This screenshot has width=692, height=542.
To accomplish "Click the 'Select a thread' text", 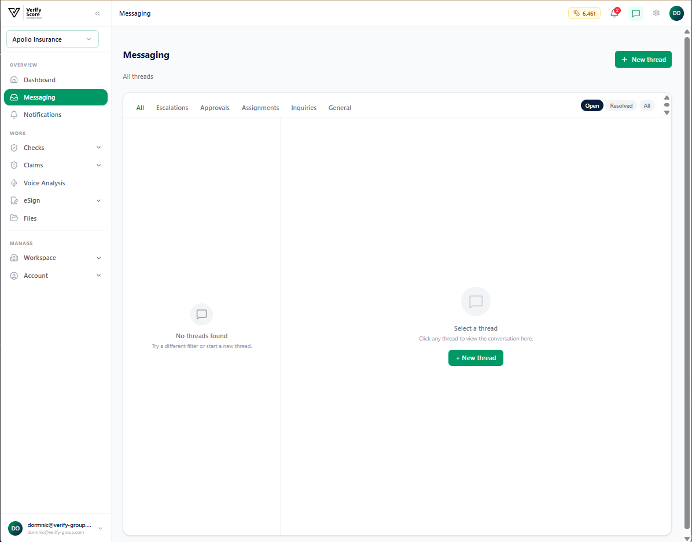I will coord(476,329).
